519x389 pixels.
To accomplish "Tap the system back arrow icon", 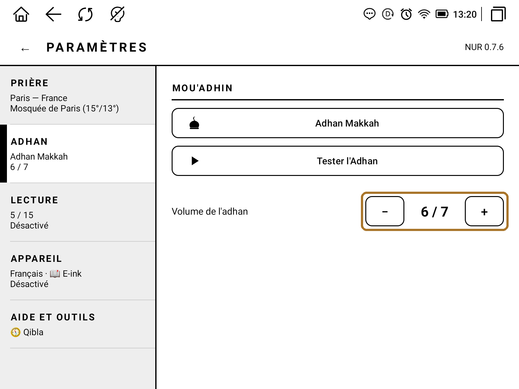I will point(54,14).
